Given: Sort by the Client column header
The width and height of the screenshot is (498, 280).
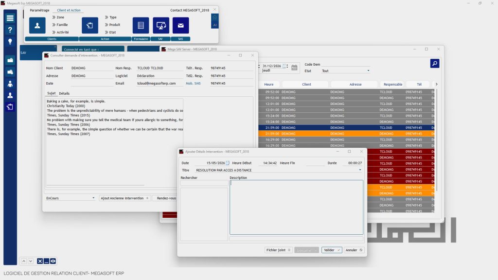Looking at the screenshot, I should [306, 85].
